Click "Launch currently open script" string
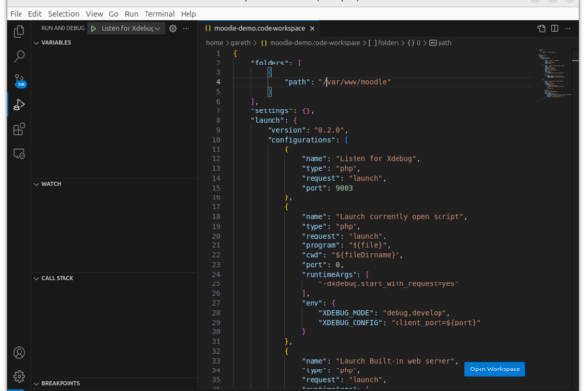This screenshot has height=391, width=586. point(399,217)
